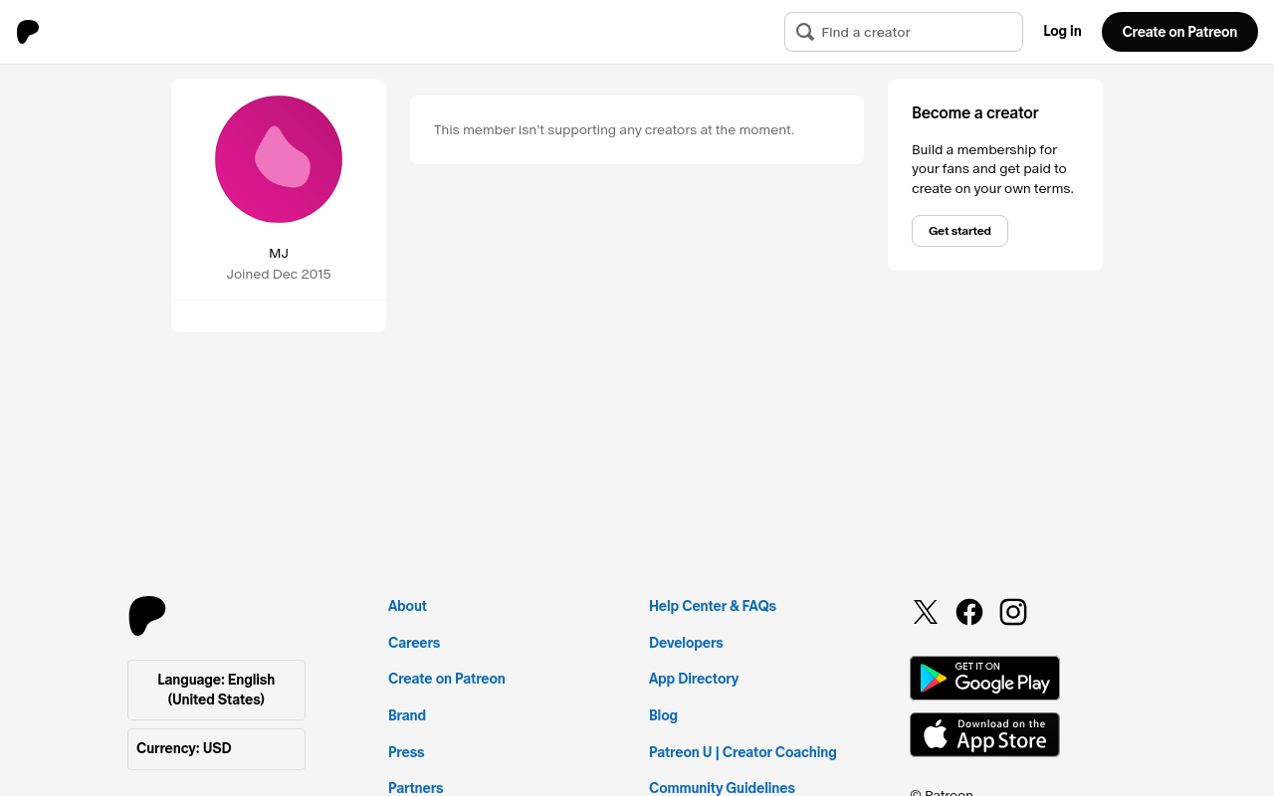This screenshot has width=1274, height=796.
Task: Focus the Find a creator search field
Action: [x=916, y=32]
